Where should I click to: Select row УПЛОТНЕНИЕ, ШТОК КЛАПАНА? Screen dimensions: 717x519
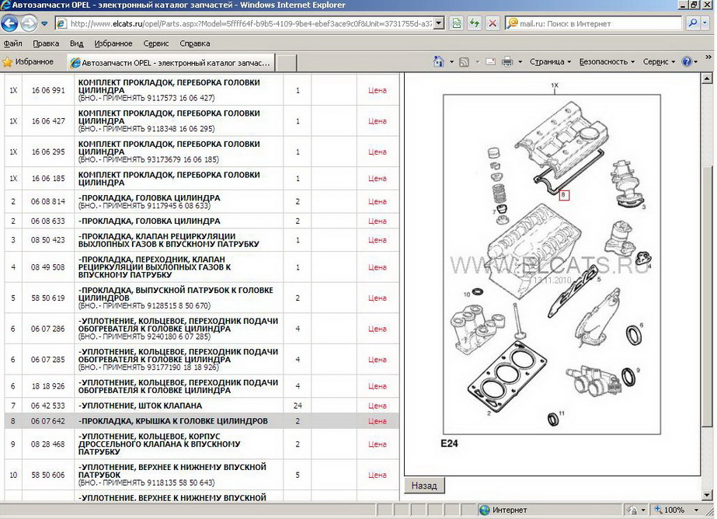point(201,406)
